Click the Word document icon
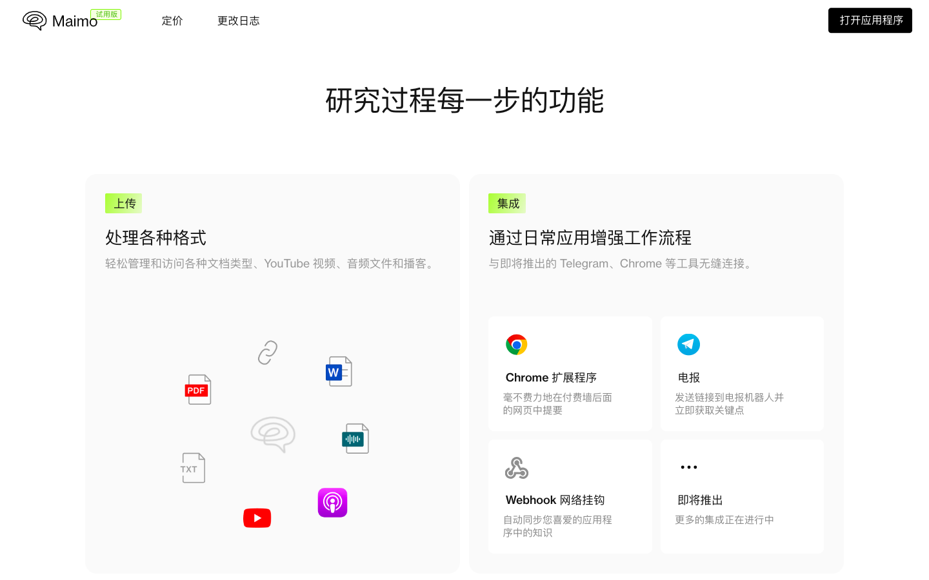The width and height of the screenshot is (929, 580). tap(339, 372)
